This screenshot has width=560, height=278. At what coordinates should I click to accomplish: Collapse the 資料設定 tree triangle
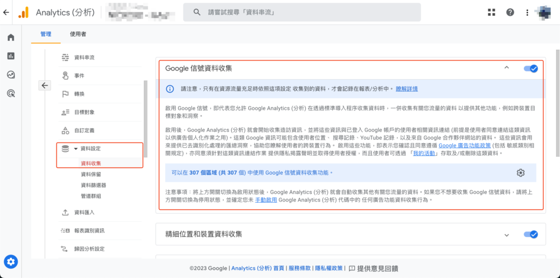point(75,149)
